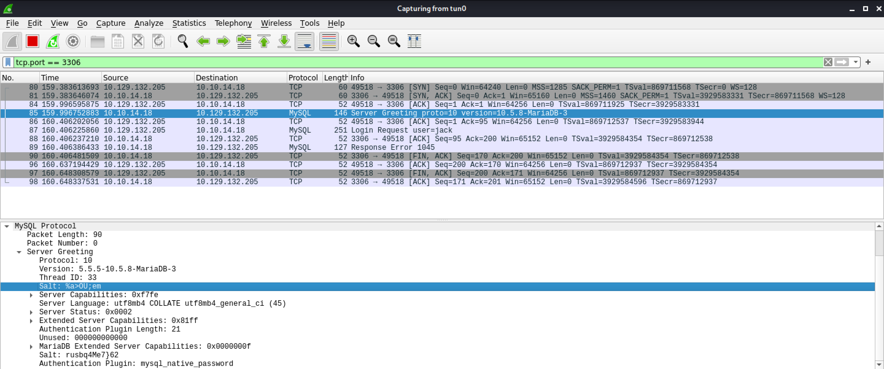The height and width of the screenshot is (369, 884).
Task: Clear the display filter
Action: 828,62
